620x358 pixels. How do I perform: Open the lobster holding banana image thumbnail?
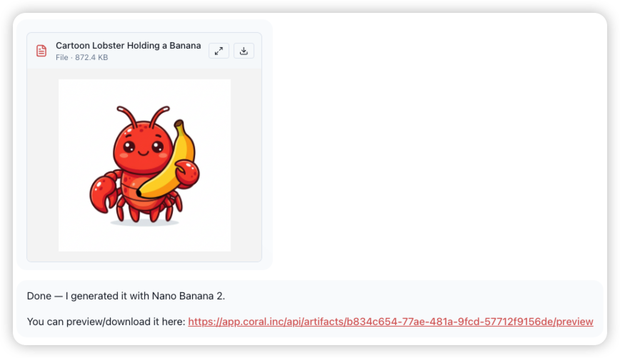click(x=145, y=165)
